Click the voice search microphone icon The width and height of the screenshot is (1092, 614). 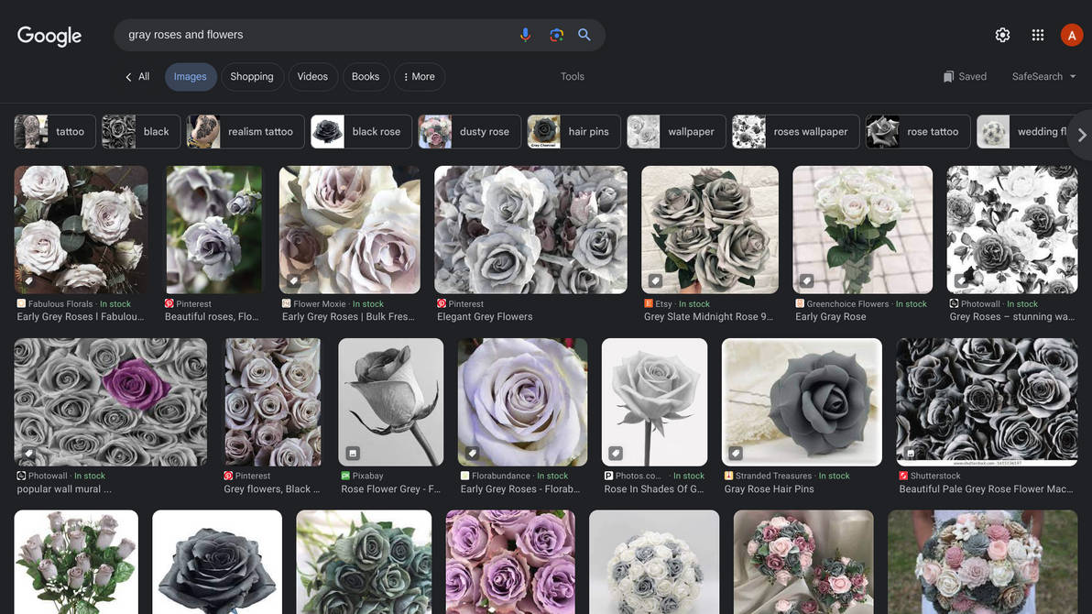pos(525,35)
